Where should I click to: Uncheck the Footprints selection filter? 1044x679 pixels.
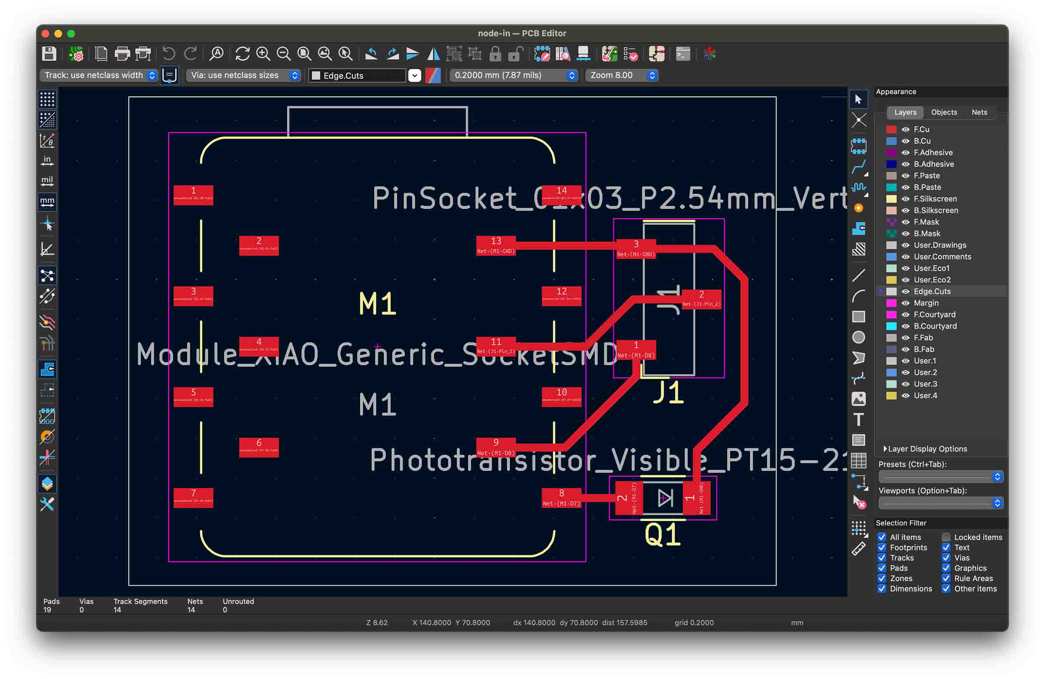[x=882, y=547]
